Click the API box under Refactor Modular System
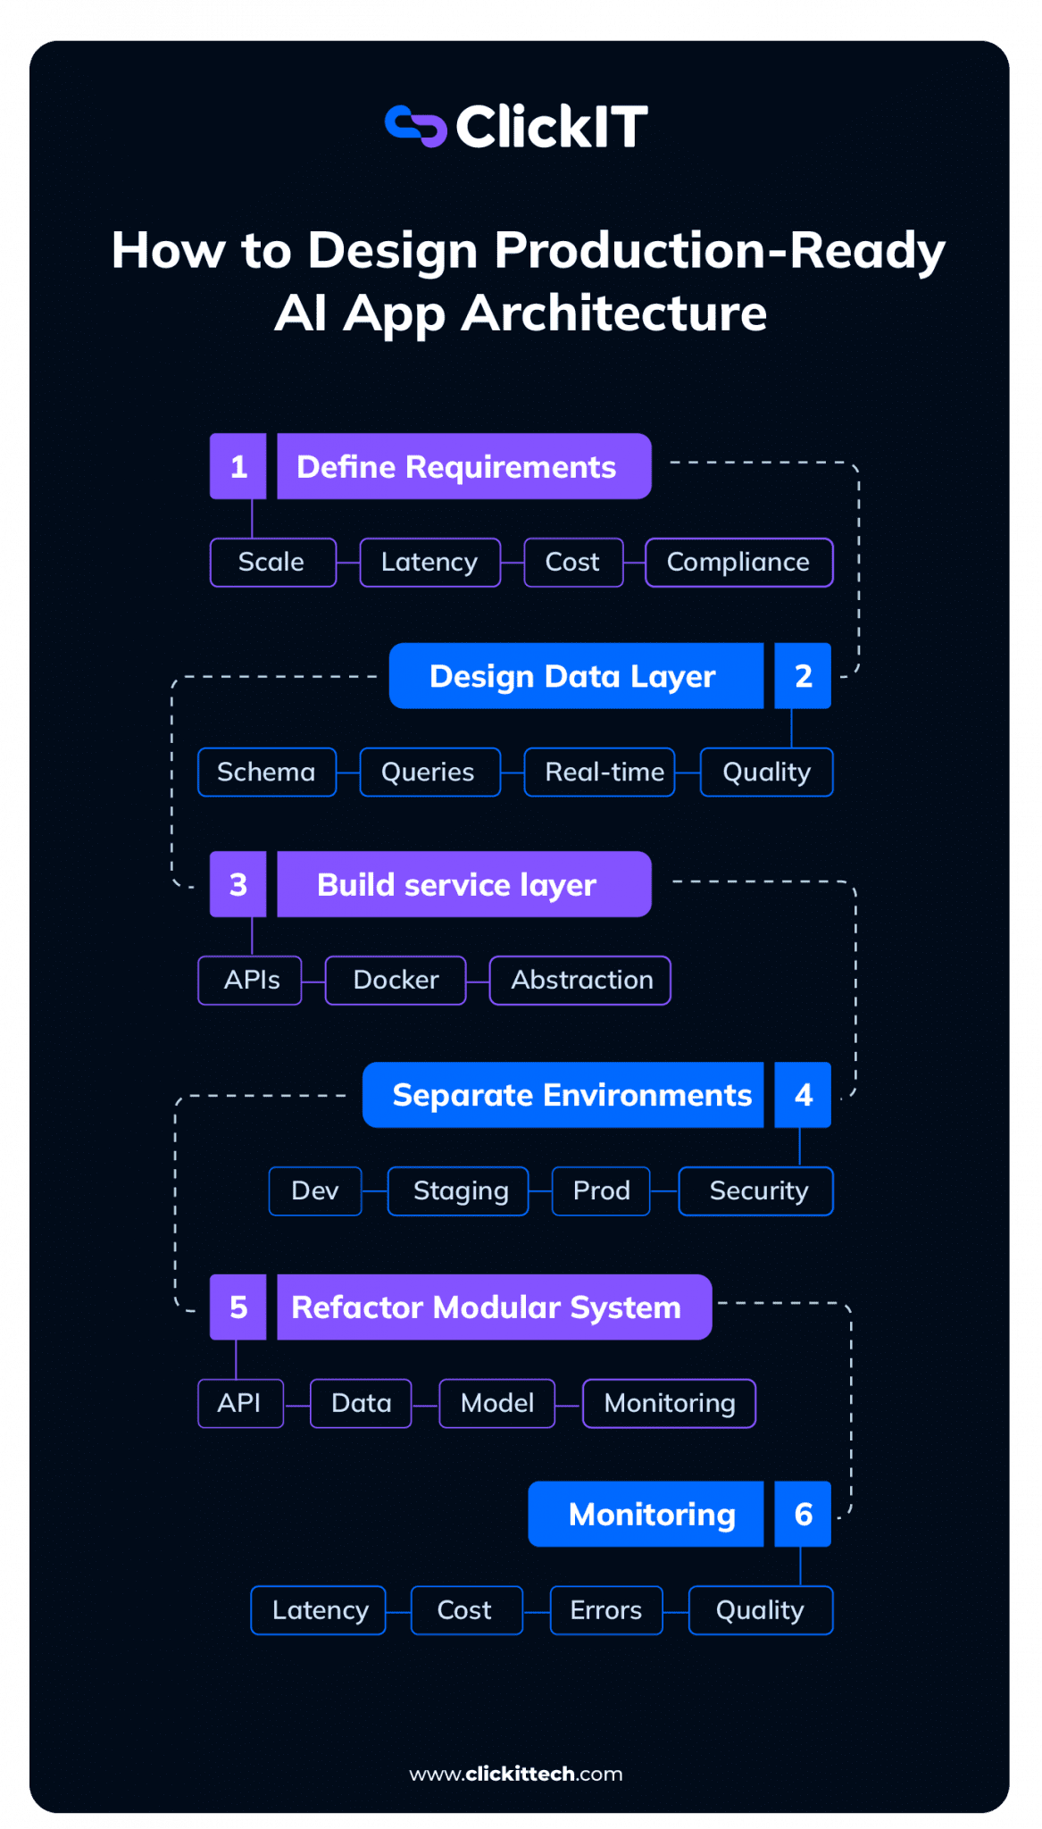This screenshot has width=1042, height=1829. click(240, 1404)
